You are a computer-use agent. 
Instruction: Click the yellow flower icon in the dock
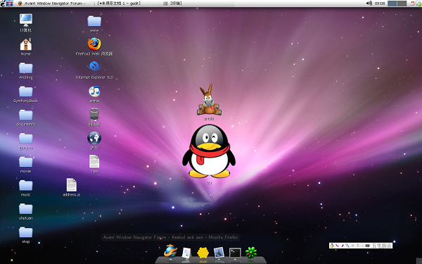(x=203, y=253)
